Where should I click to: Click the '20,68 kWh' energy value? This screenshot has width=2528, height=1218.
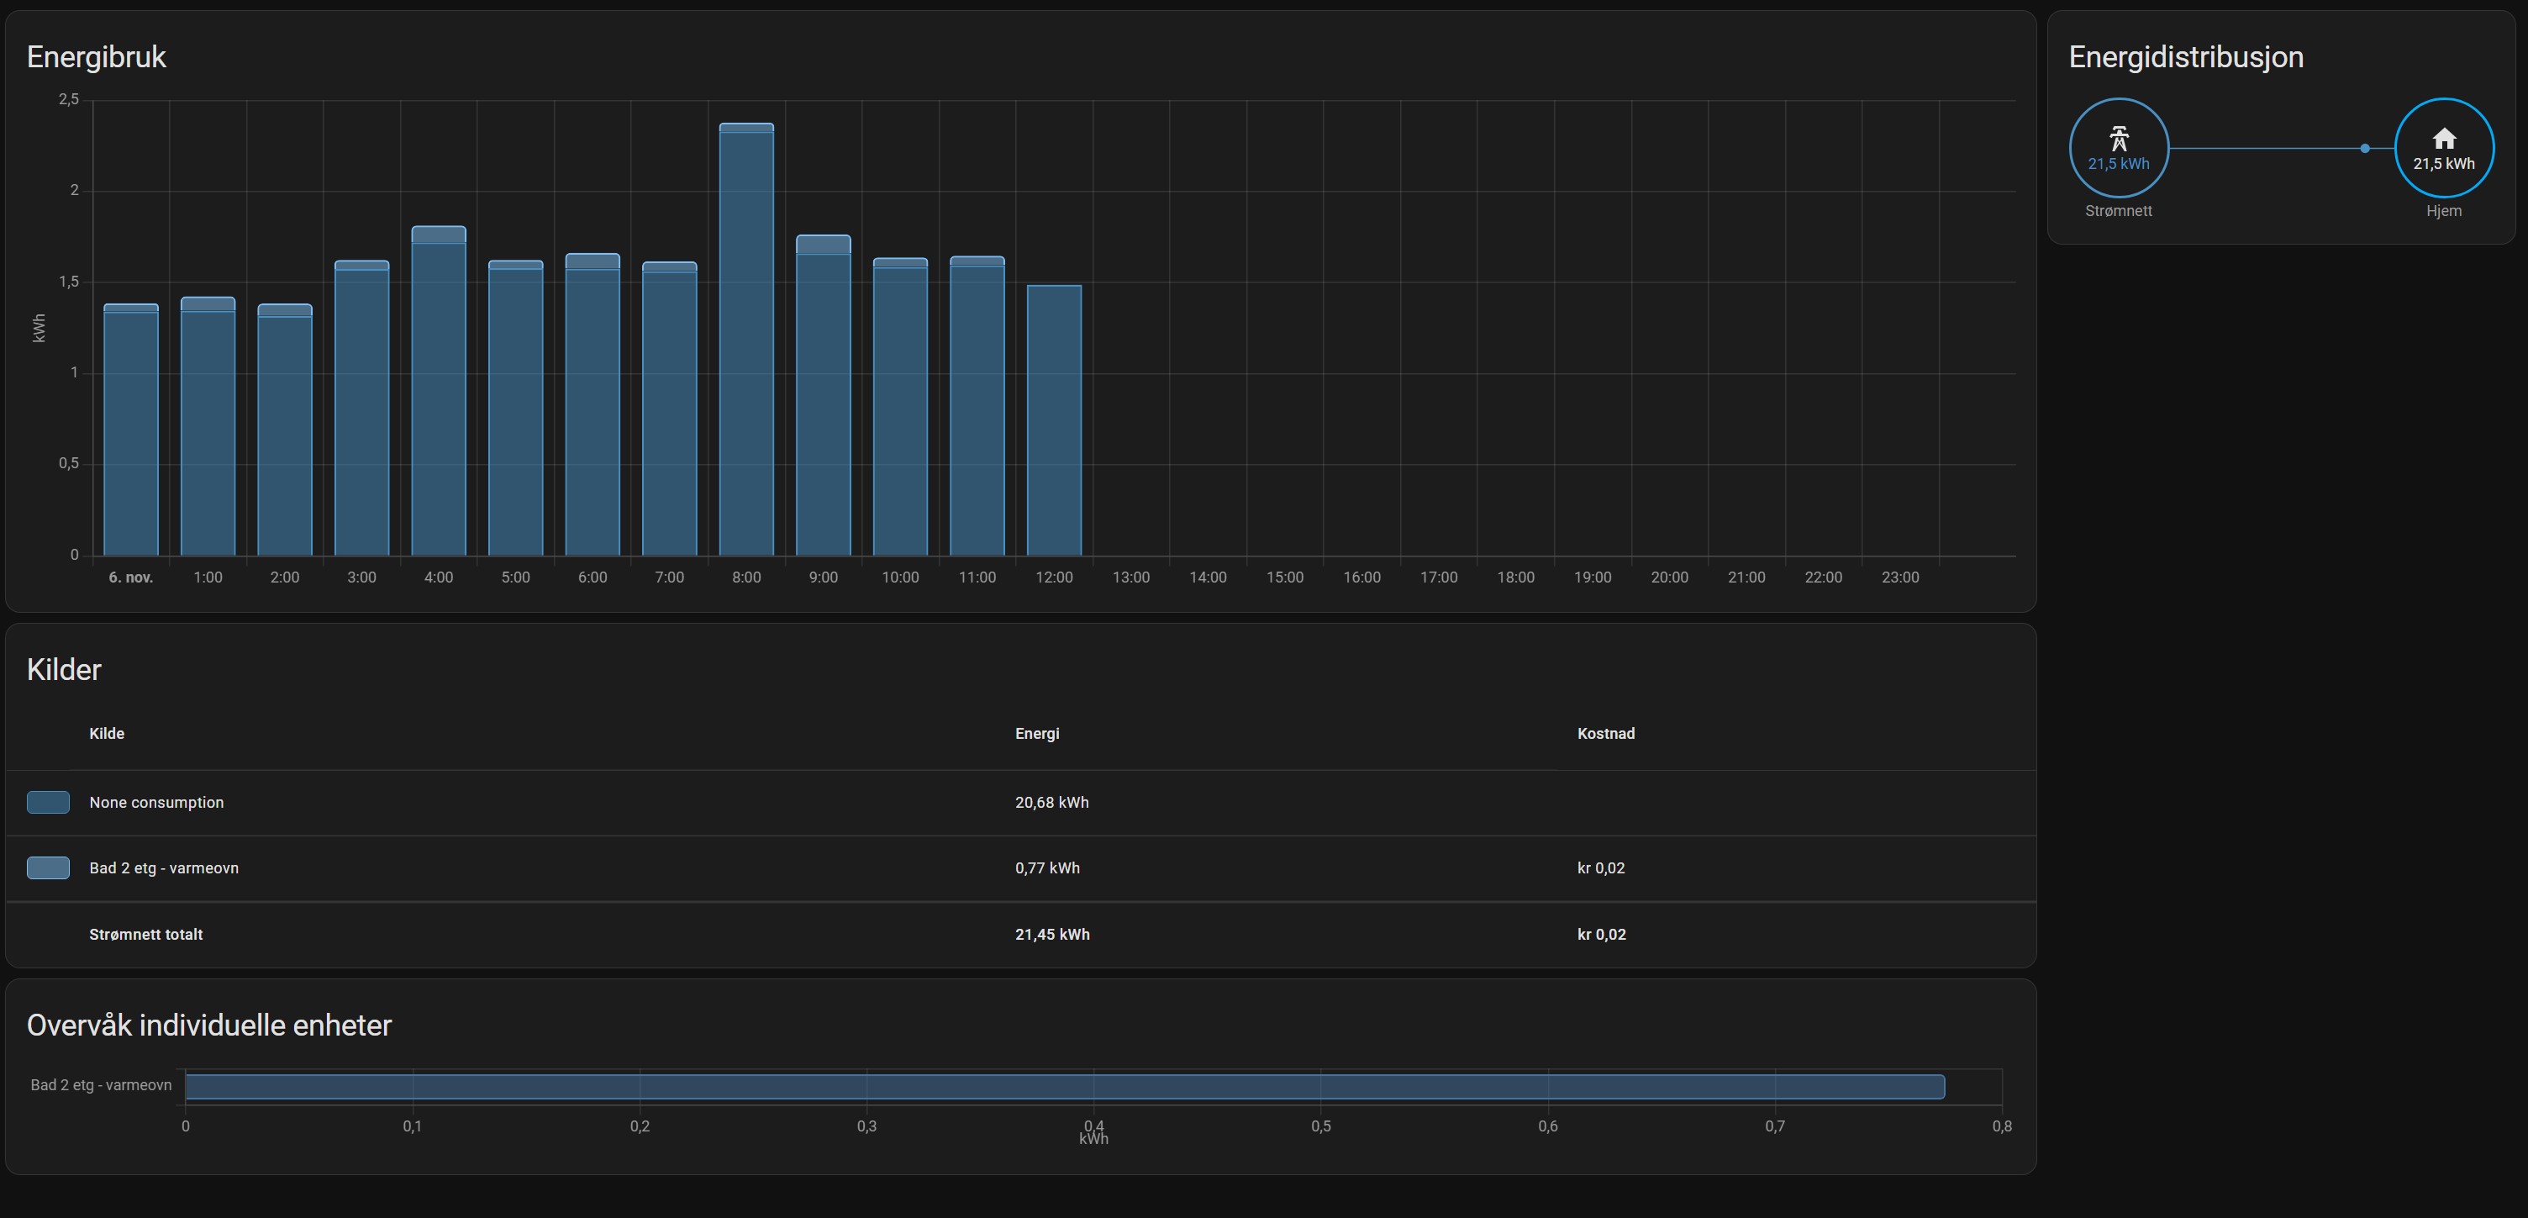1052,802
